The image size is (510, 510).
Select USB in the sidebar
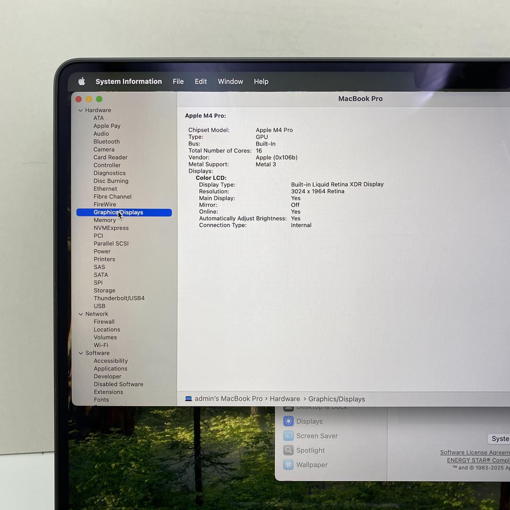(x=100, y=306)
